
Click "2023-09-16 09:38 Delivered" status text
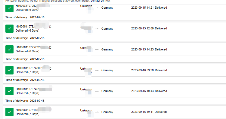pyautogui.click(x=149, y=70)
